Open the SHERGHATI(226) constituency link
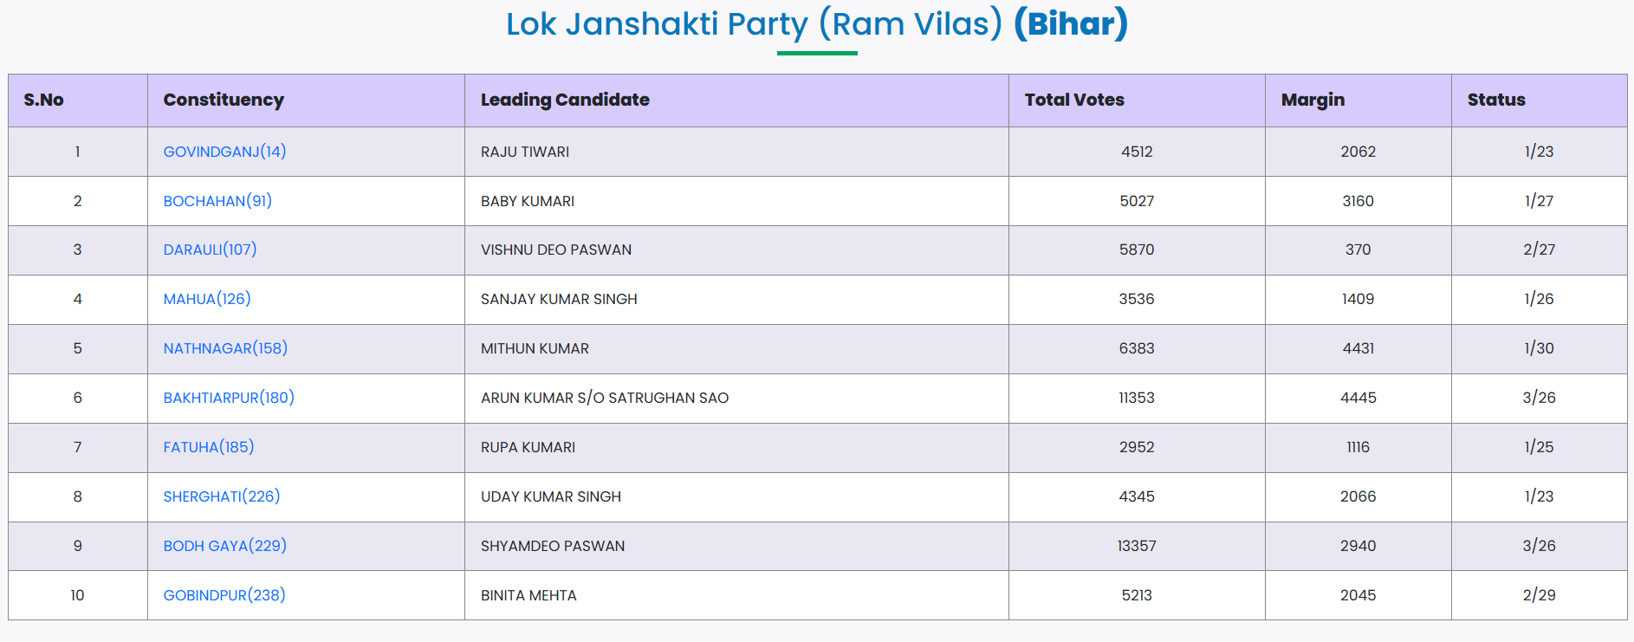The image size is (1634, 642). (x=222, y=496)
